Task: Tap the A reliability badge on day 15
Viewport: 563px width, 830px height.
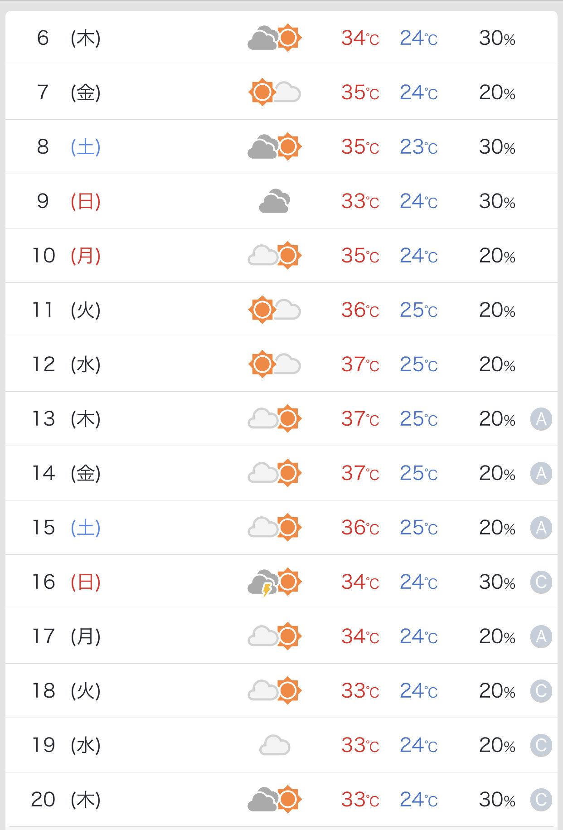Action: tap(541, 528)
